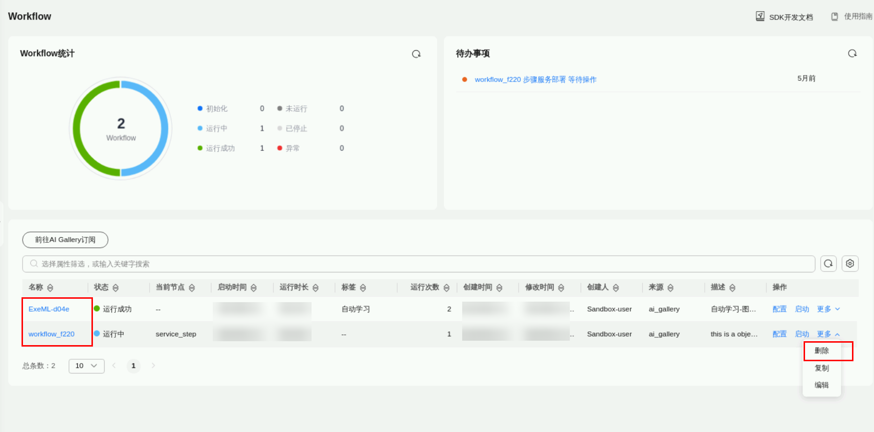874x432 pixels.
Task: Choose 复制 in the more menu
Action: 822,368
